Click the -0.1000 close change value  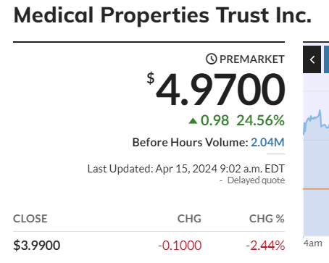(180, 246)
